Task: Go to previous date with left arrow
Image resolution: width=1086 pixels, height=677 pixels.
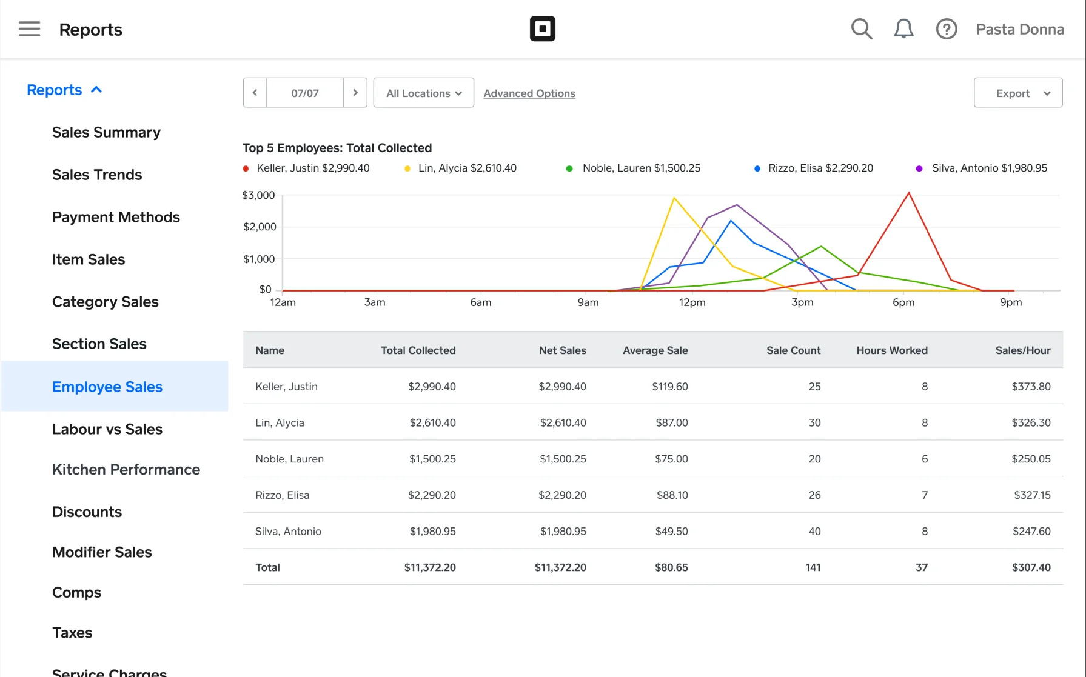Action: click(255, 93)
